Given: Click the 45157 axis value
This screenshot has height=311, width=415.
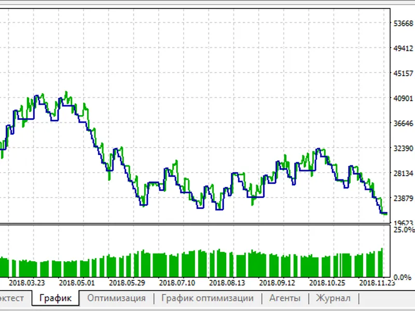Looking at the screenshot, I should tap(404, 73).
